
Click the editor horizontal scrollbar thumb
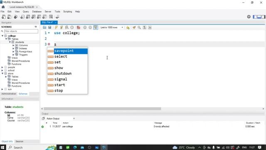(x=102, y=109)
